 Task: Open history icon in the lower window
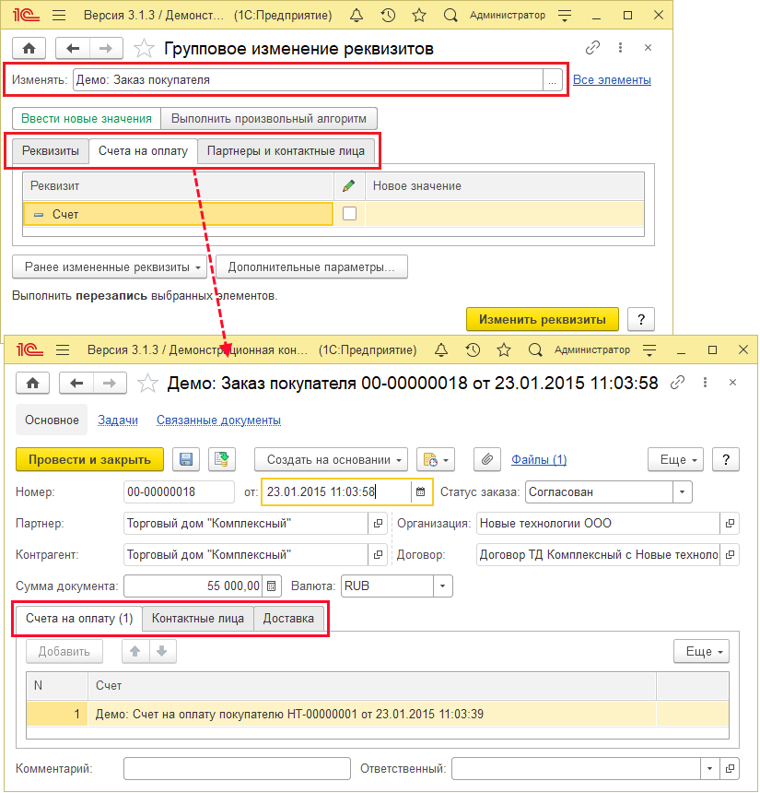click(x=473, y=350)
